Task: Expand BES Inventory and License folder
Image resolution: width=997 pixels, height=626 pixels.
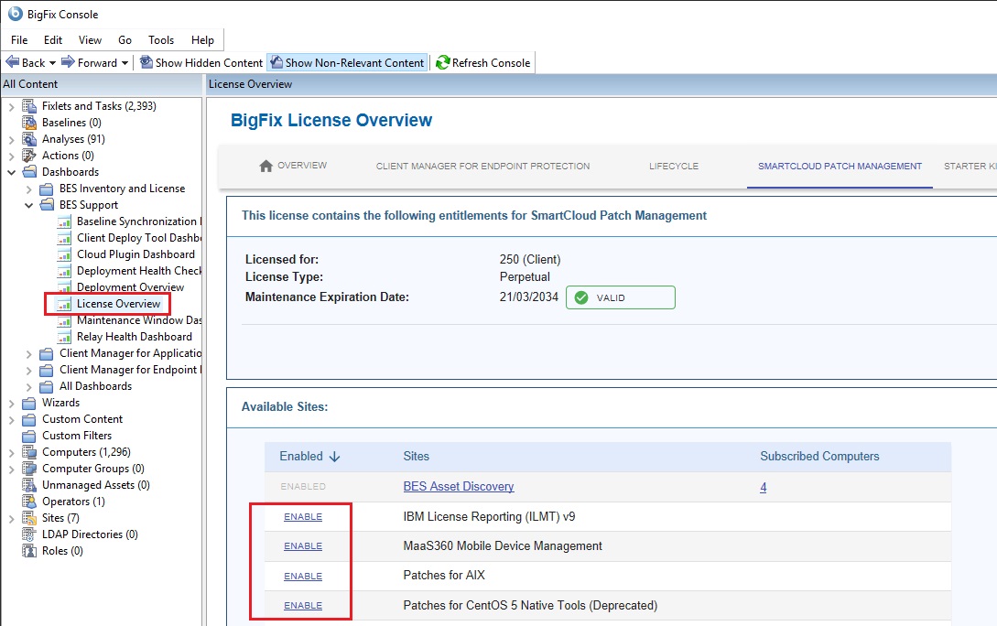Action: (28, 189)
